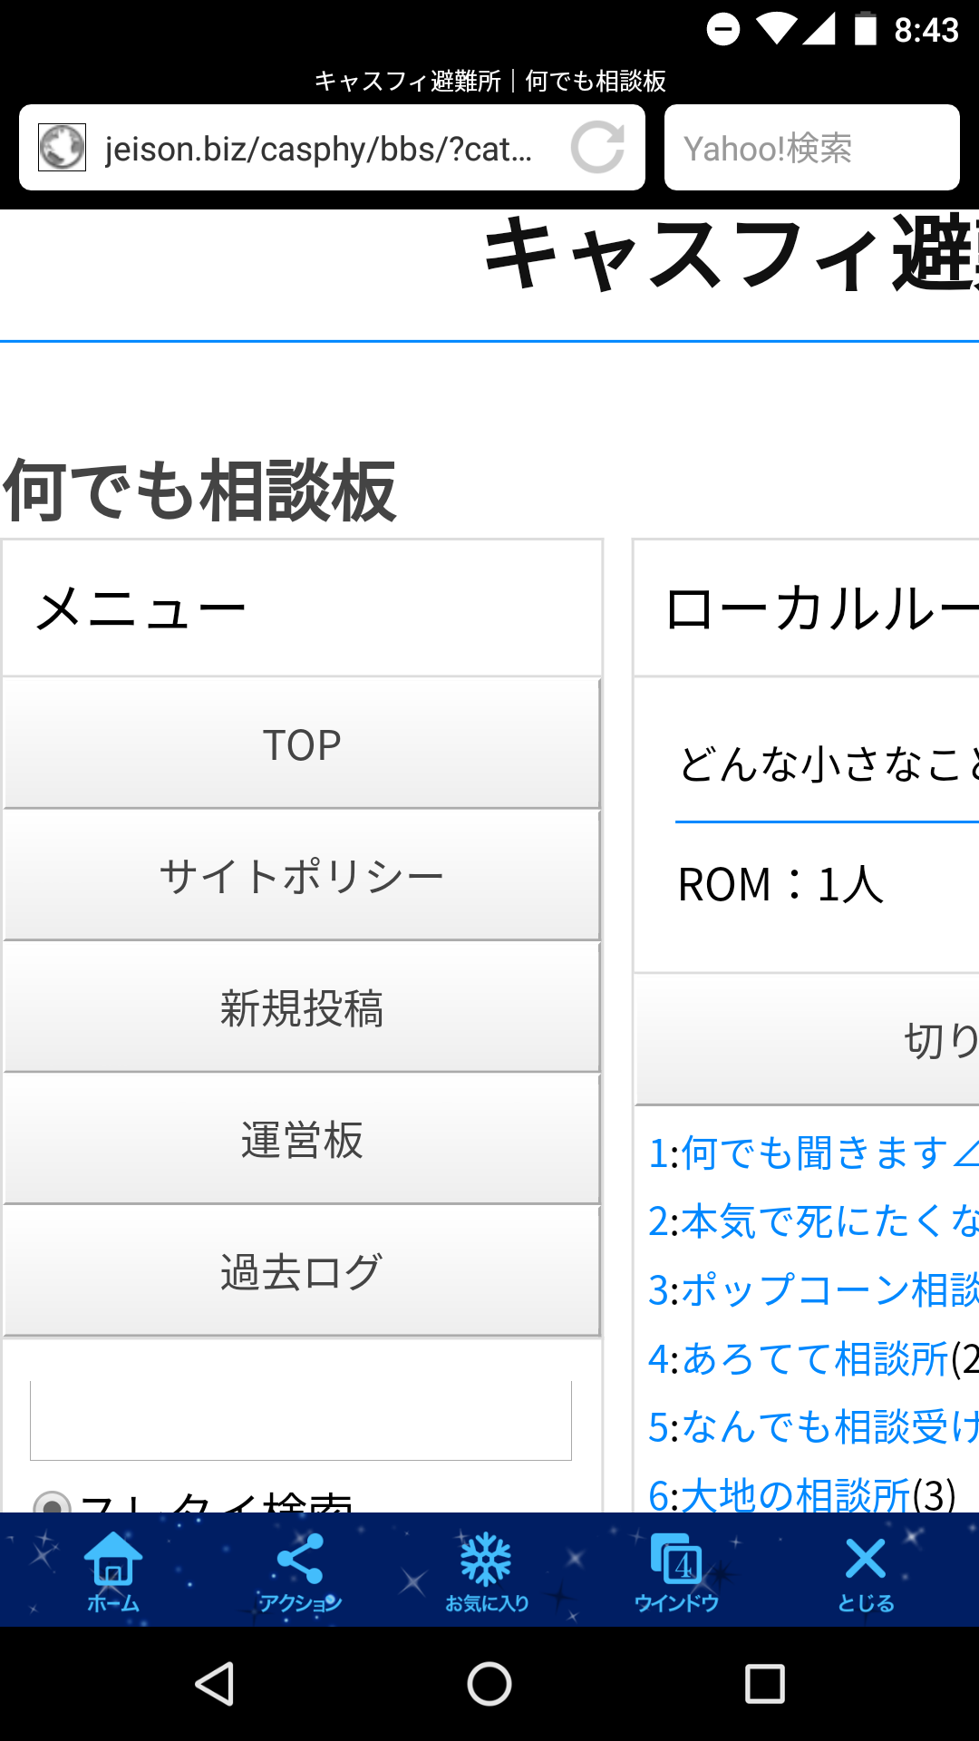Open the Windows tab switcher icon
The image size is (979, 1741).
point(676,1571)
